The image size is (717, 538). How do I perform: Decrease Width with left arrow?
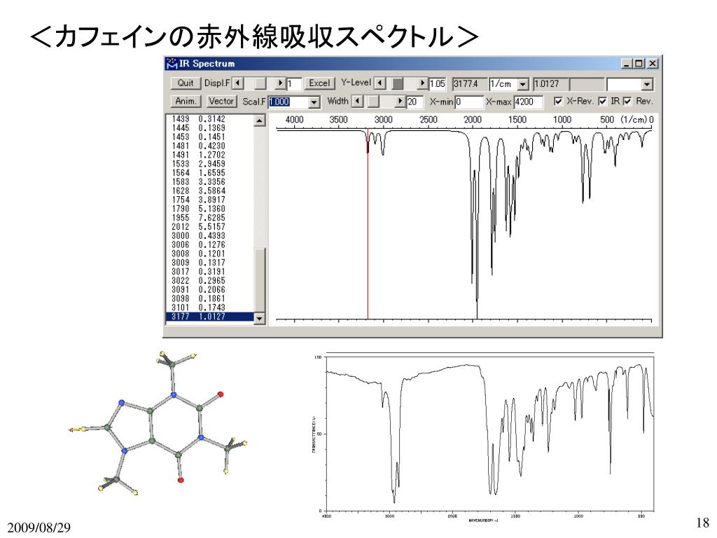358,101
